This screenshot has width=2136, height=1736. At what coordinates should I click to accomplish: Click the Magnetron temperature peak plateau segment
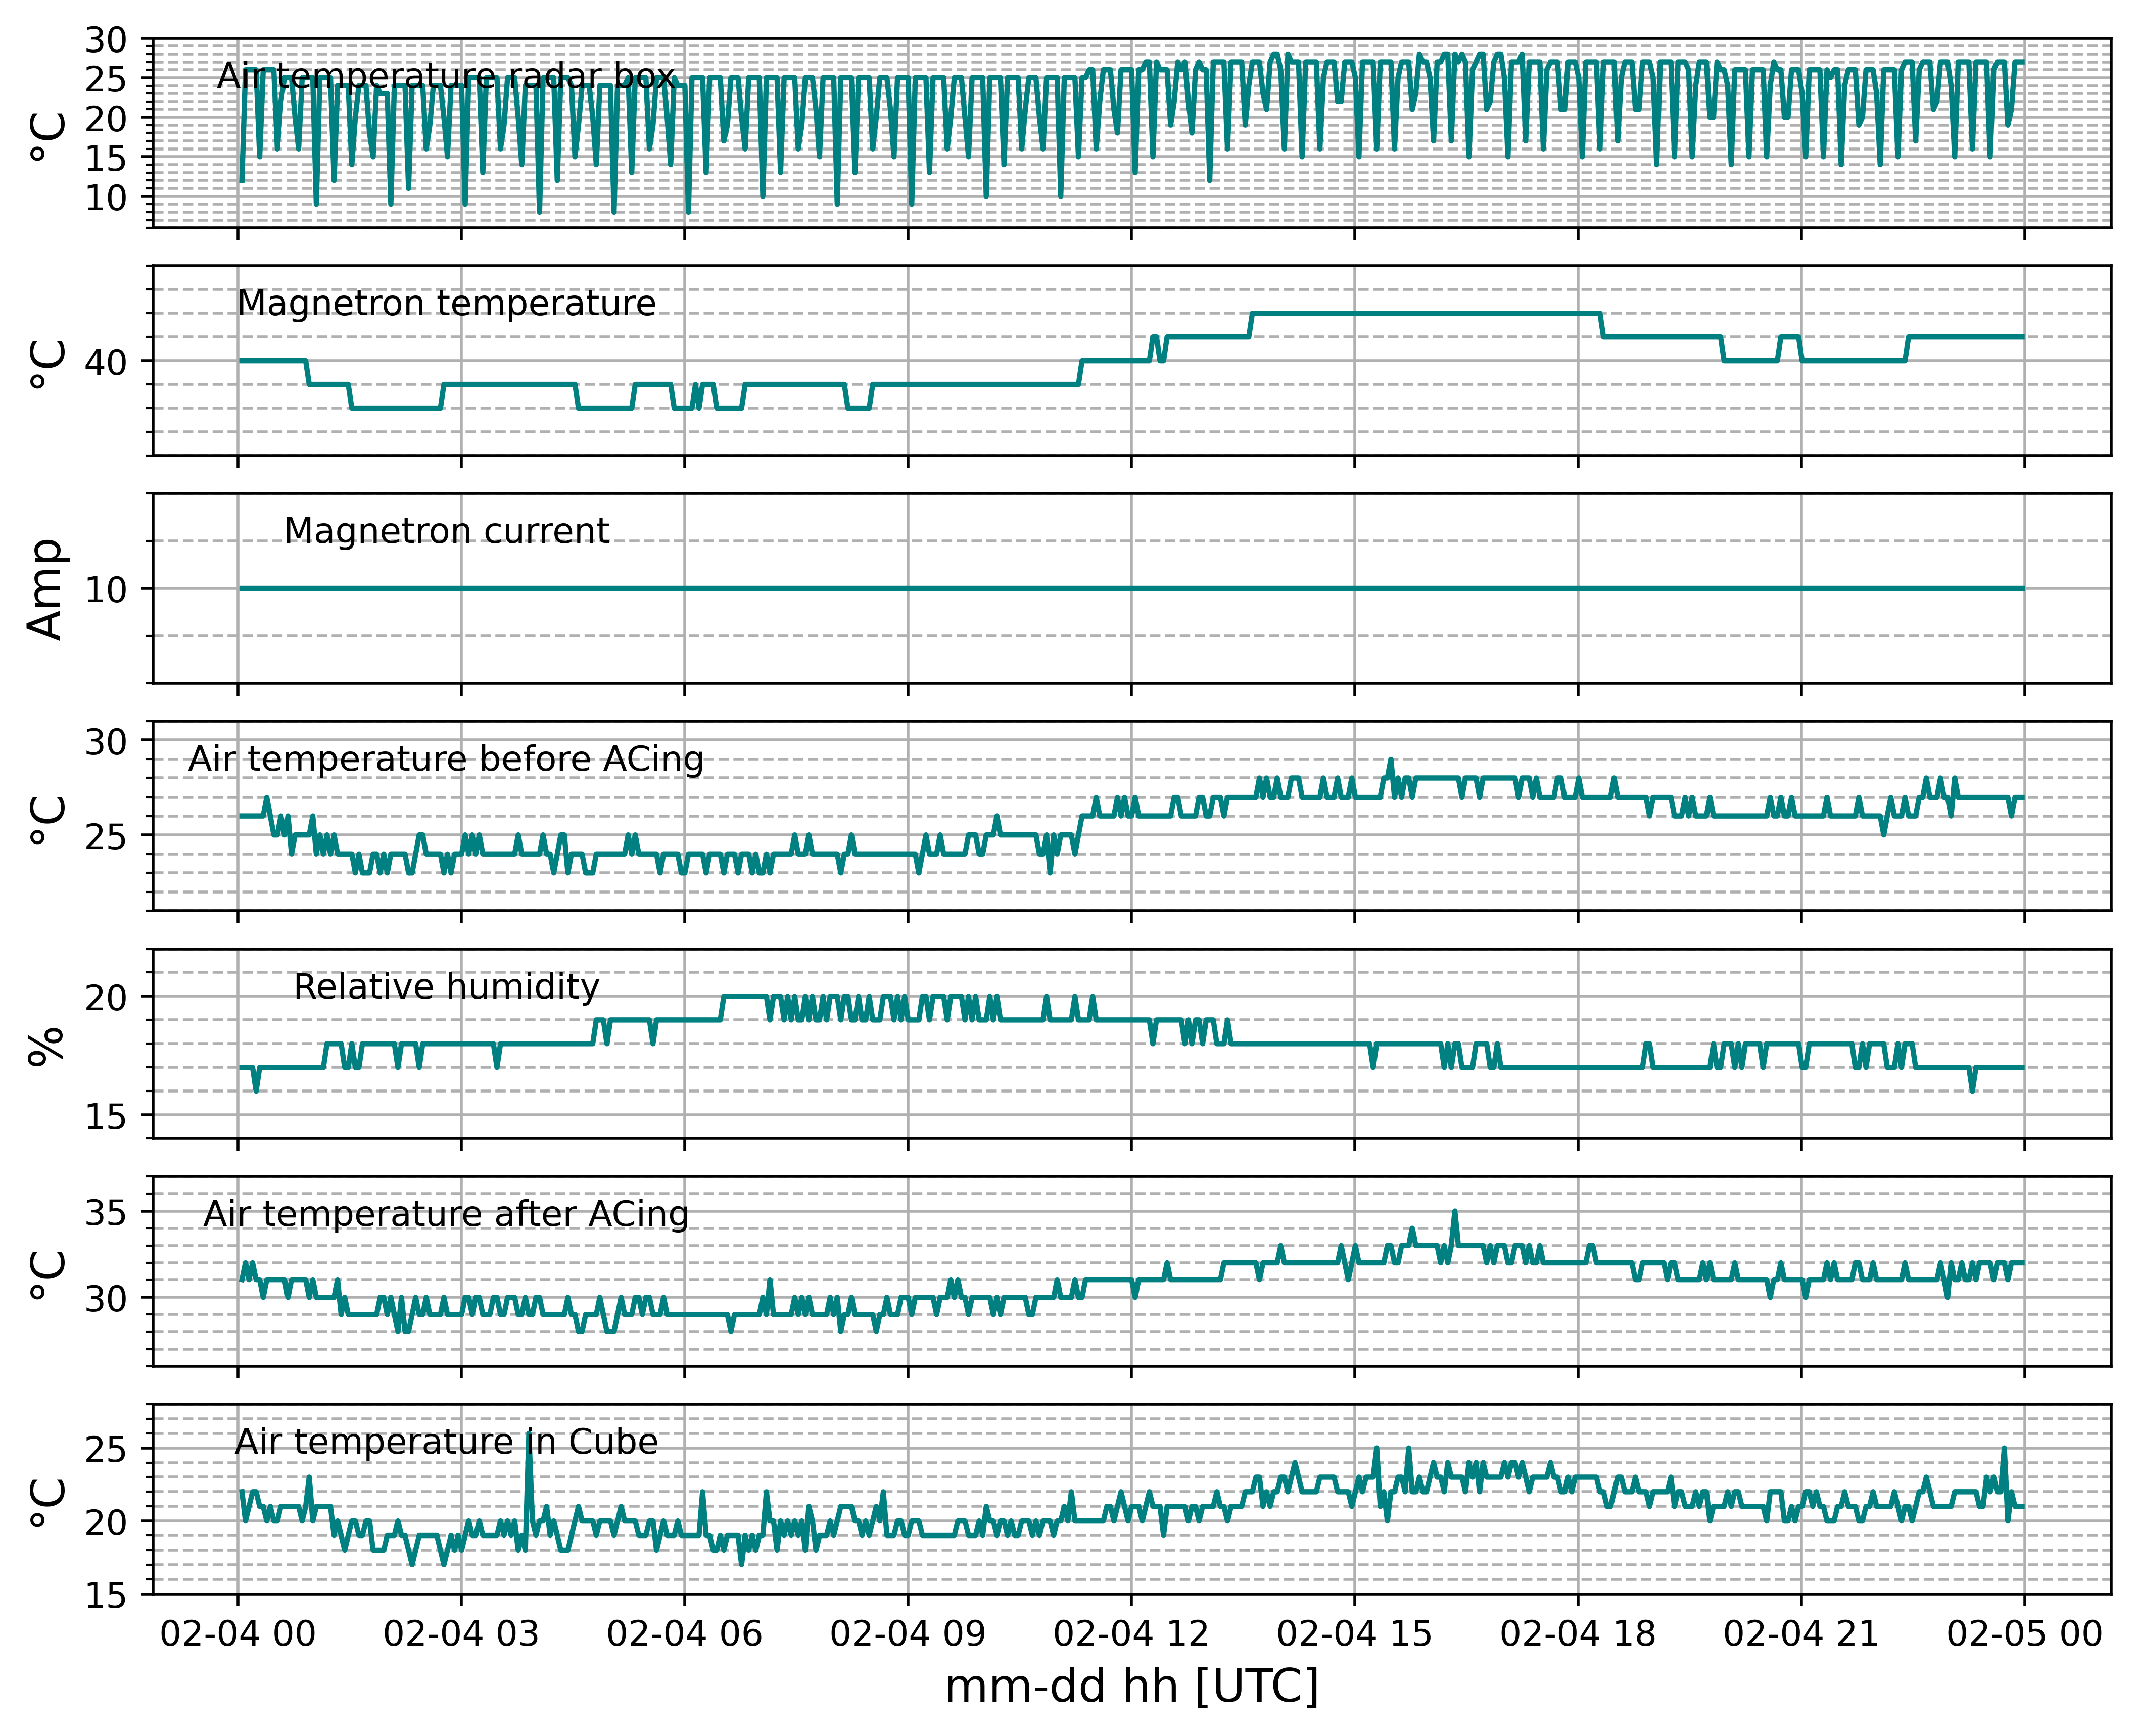(1426, 313)
